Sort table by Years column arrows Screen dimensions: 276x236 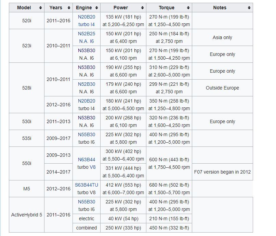pos(69,8)
